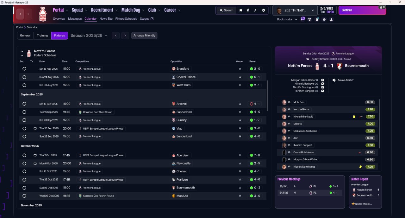
Task: Click Portal in the breadcrumb
Action: coord(20,27)
